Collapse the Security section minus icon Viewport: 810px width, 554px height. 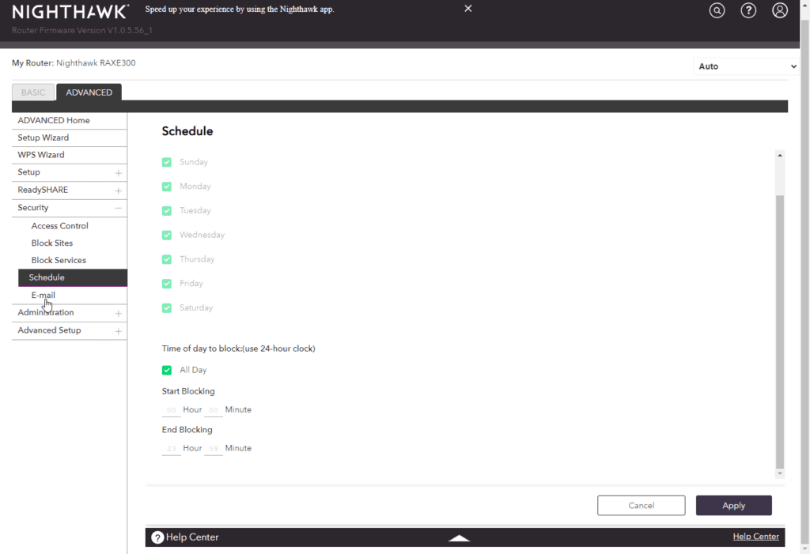click(x=118, y=208)
